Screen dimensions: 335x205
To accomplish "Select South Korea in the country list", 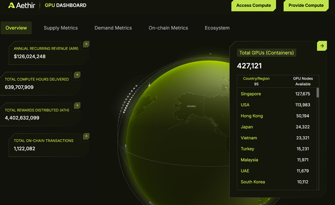I will 253,182.
